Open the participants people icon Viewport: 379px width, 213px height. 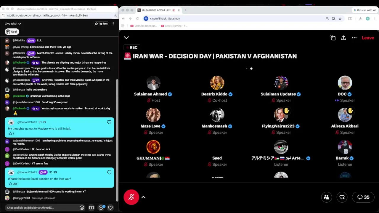[327, 197]
